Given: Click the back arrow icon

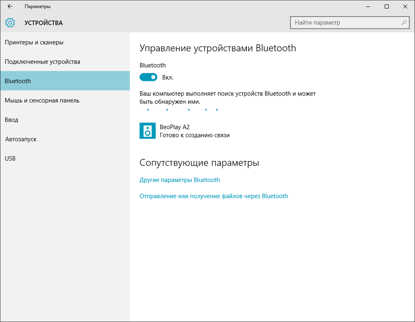Looking at the screenshot, I should [x=10, y=6].
